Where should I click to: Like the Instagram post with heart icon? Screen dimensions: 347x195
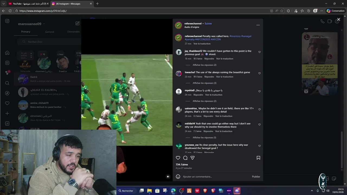[x=178, y=158]
